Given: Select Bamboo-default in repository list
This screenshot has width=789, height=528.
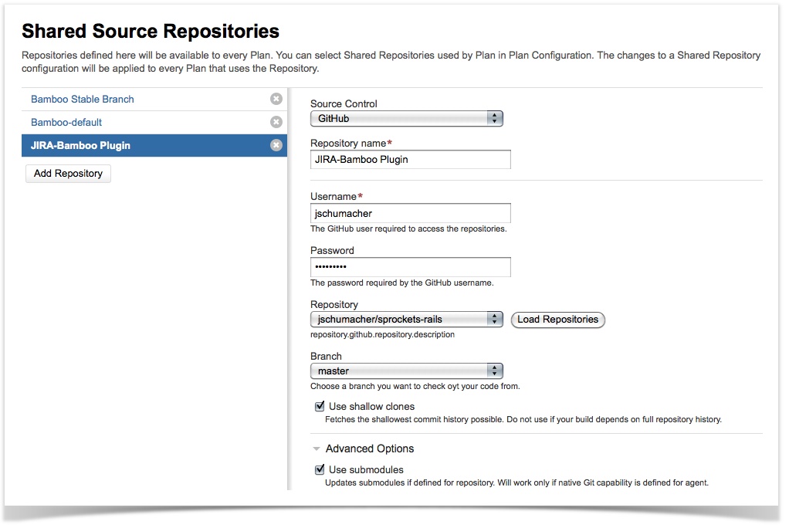Looking at the screenshot, I should (66, 122).
